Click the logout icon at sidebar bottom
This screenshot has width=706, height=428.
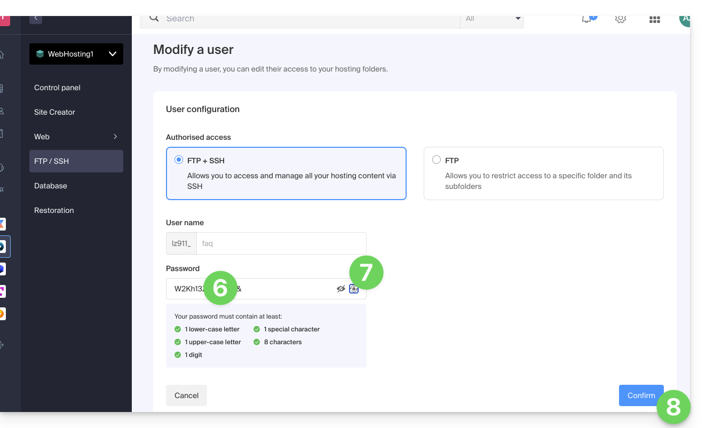2,345
